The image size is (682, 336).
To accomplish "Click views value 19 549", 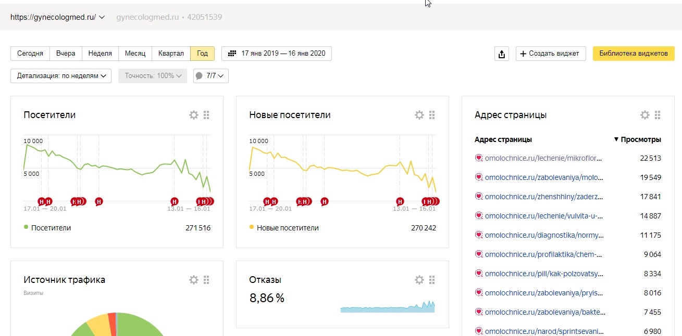I will pyautogui.click(x=651, y=177).
